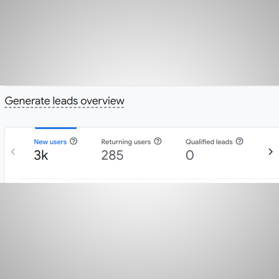Open the Returning users help tooltip icon
The height and width of the screenshot is (279, 279).
click(158, 141)
